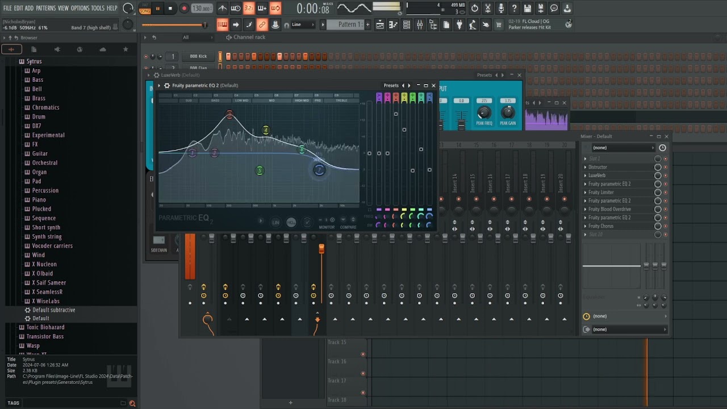Toggle the PAT/SONG mode switch
This screenshot has height=409, width=727.
145,9
